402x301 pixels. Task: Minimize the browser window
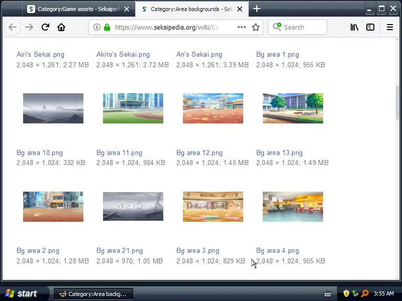(x=369, y=9)
